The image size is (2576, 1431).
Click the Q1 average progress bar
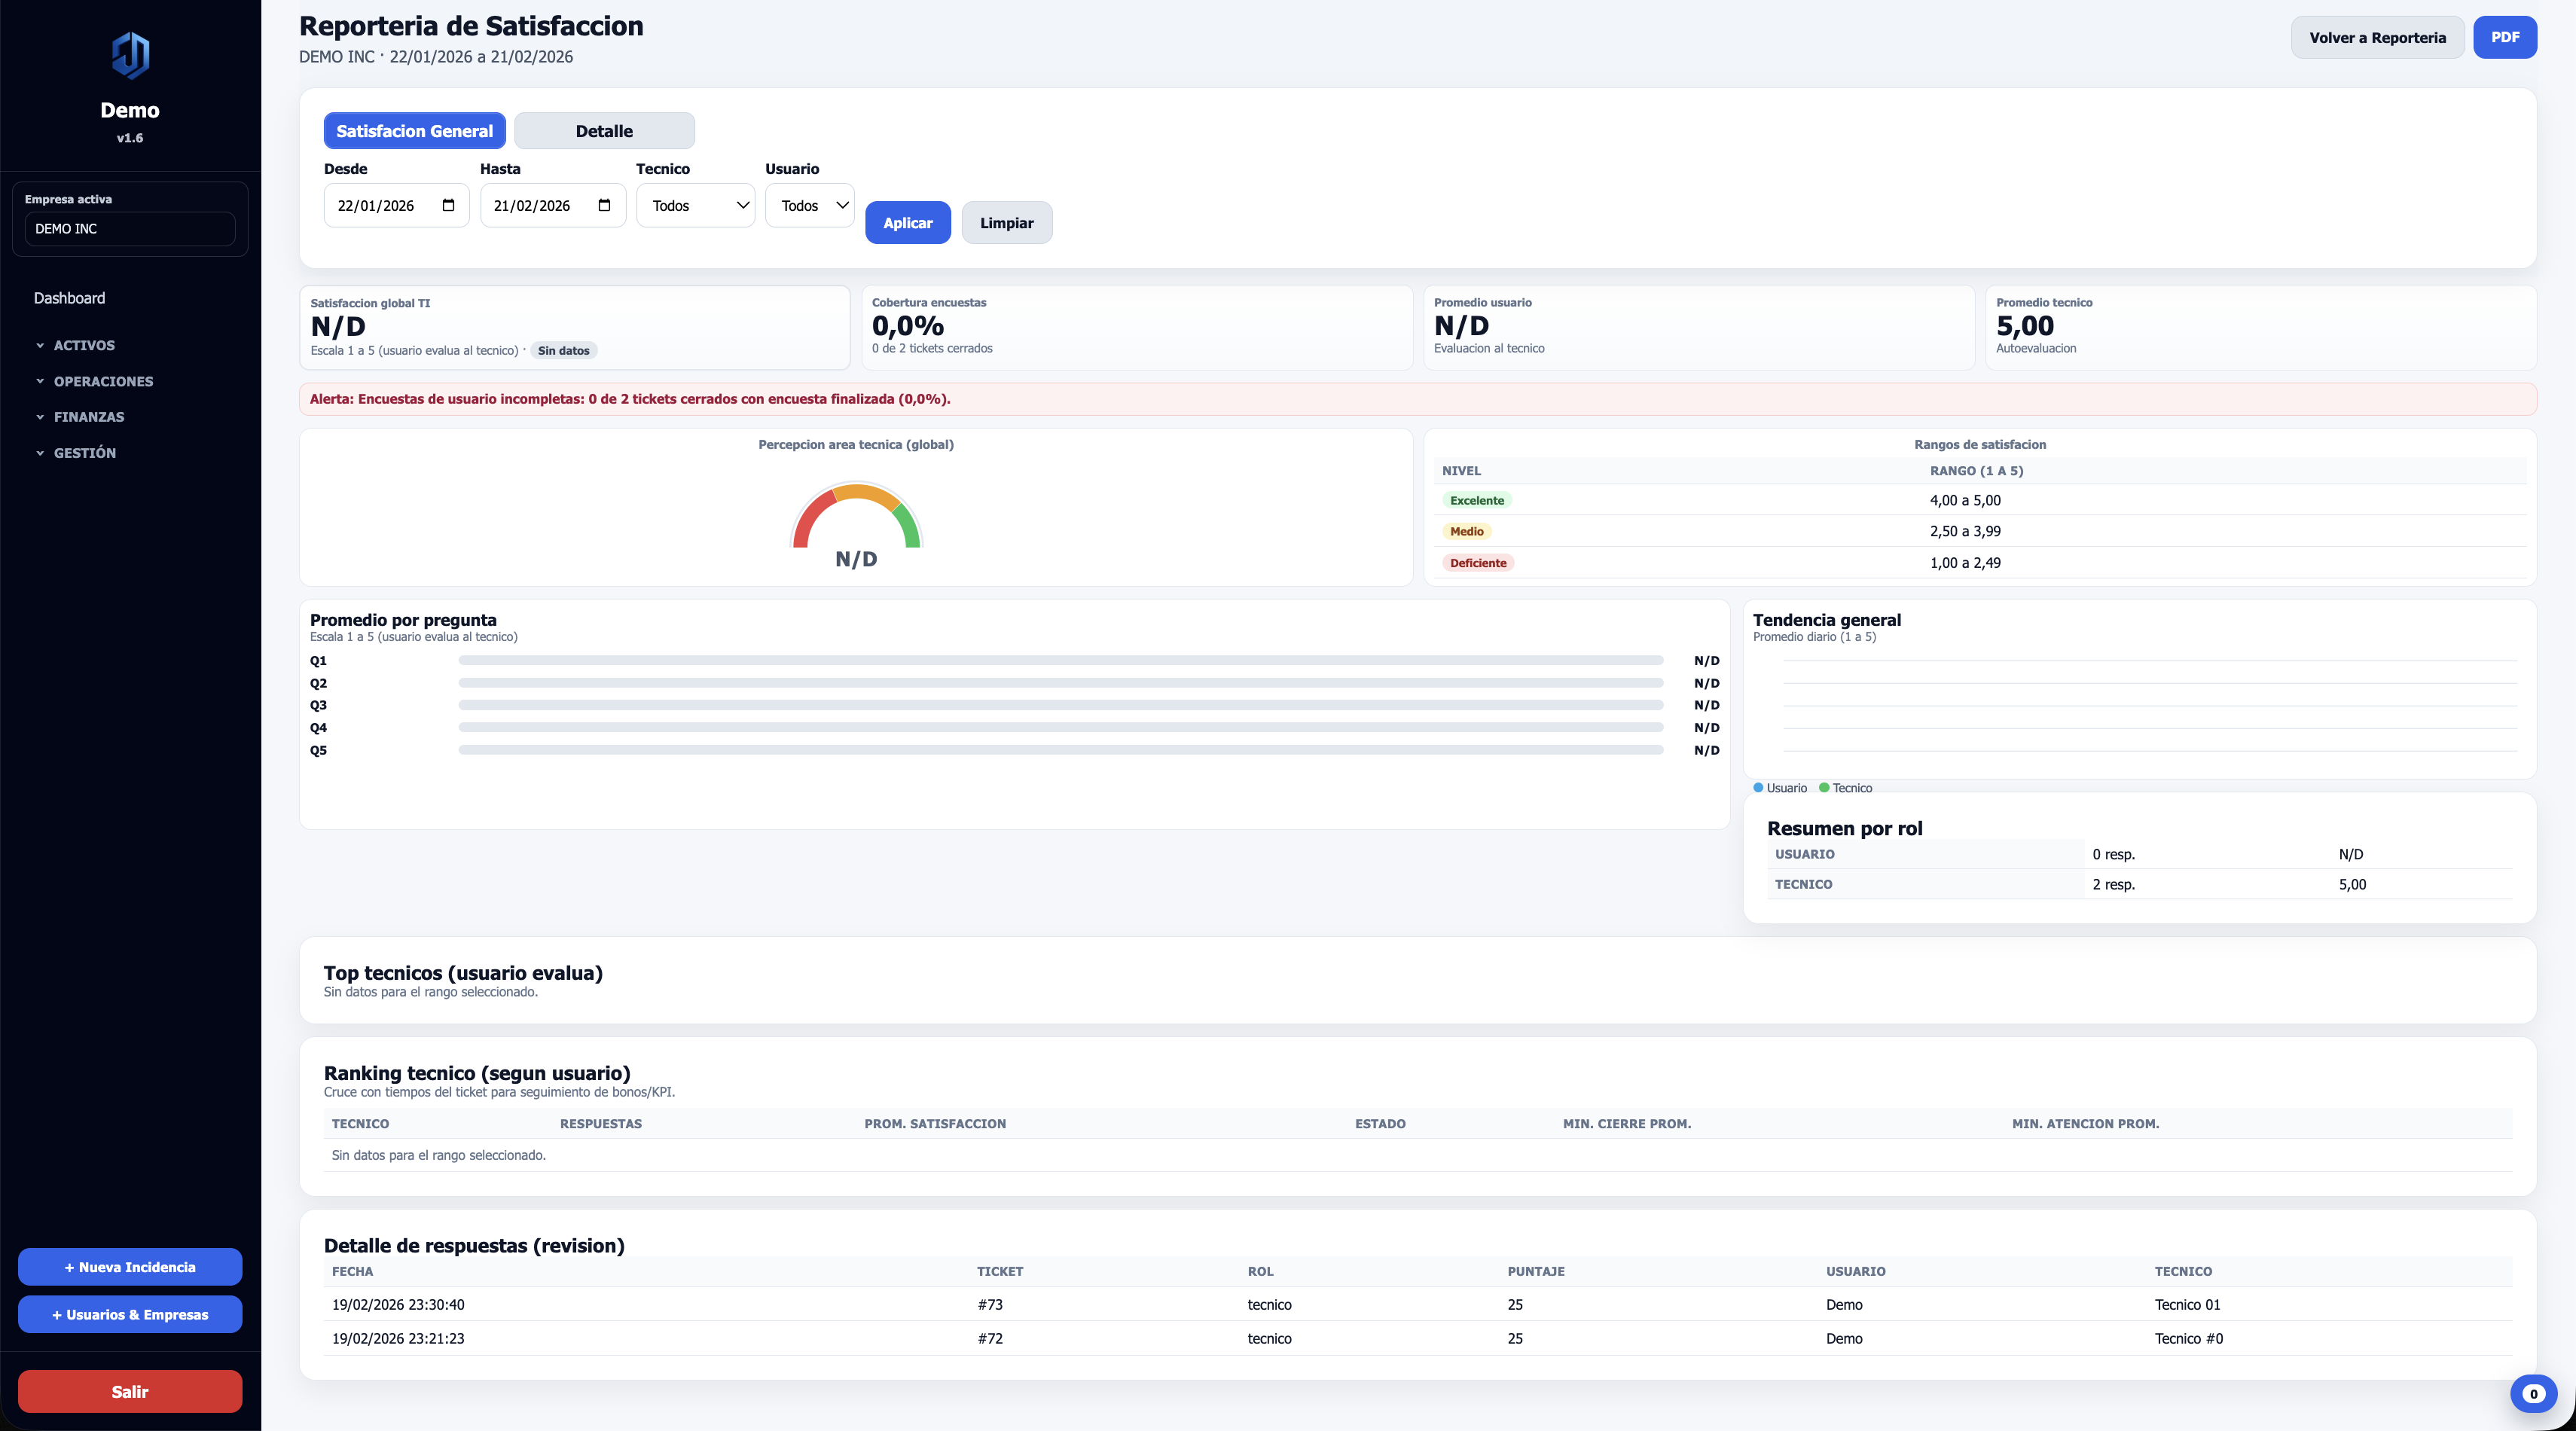point(1060,660)
